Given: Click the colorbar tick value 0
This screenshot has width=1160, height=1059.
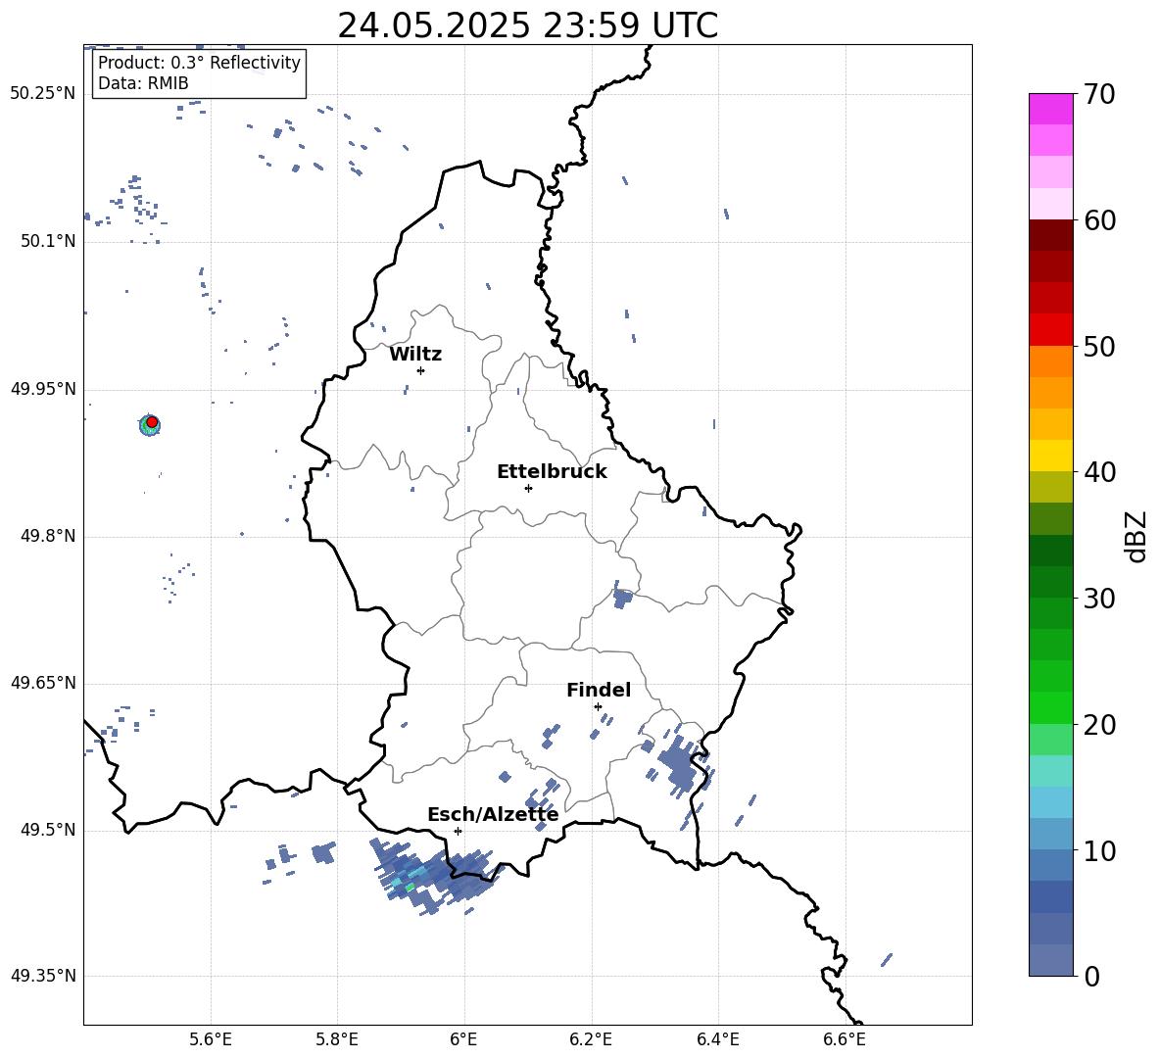Looking at the screenshot, I should click(x=1092, y=977).
